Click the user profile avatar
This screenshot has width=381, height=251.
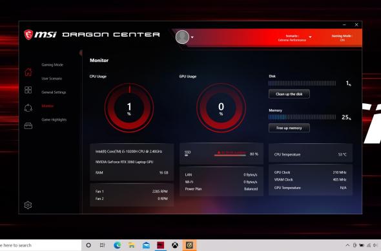pyautogui.click(x=182, y=37)
